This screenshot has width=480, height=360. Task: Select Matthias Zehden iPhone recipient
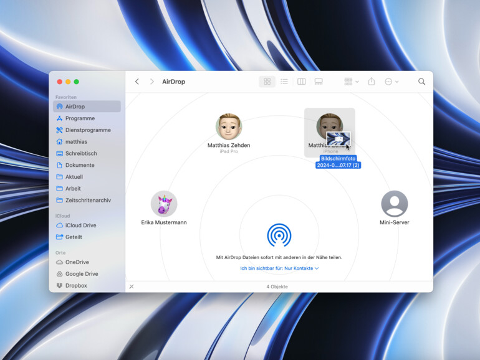coord(330,133)
